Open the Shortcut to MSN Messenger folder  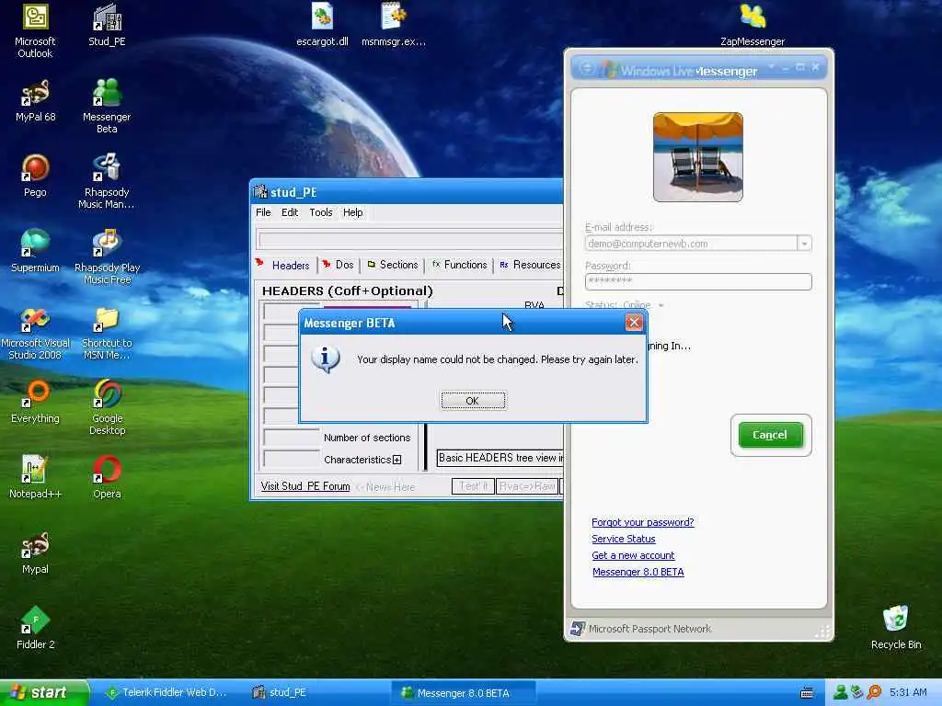click(107, 332)
